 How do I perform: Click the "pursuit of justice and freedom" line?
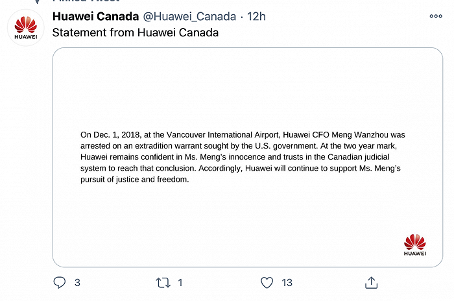[134, 180]
